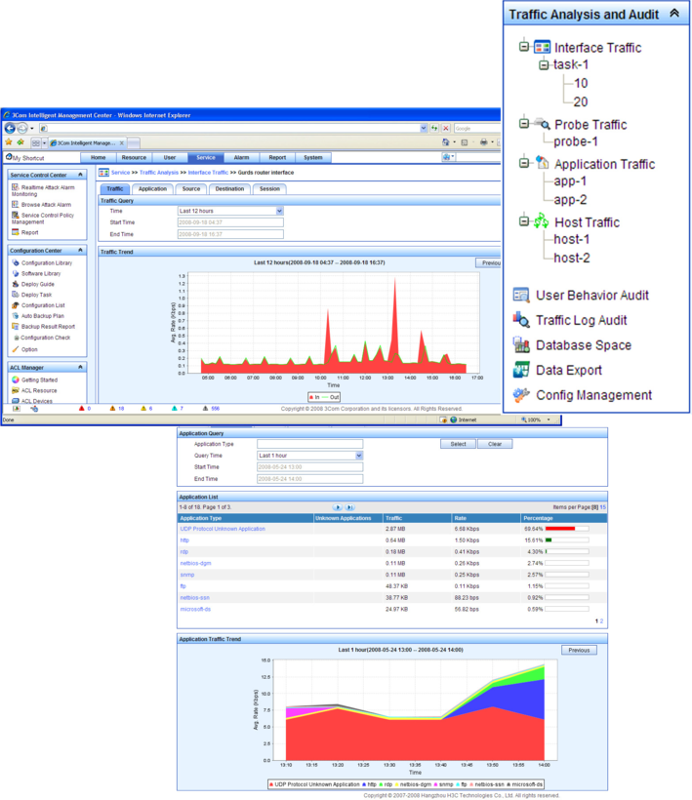Select host-1 tree item
Image resolution: width=692 pixels, height=800 pixels.
coord(572,239)
